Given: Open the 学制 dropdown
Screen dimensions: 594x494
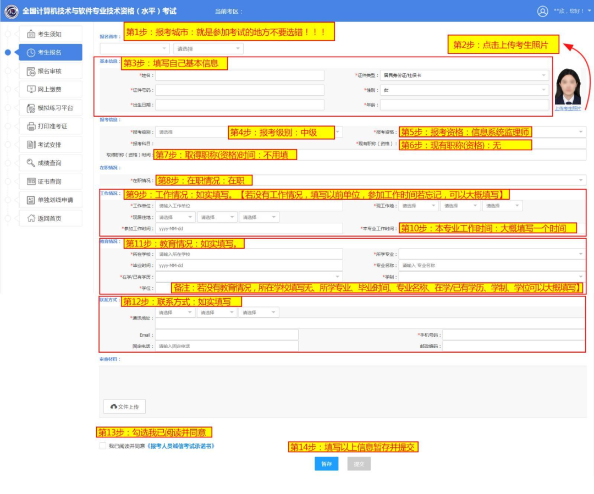Looking at the screenshot, I should pos(492,277).
